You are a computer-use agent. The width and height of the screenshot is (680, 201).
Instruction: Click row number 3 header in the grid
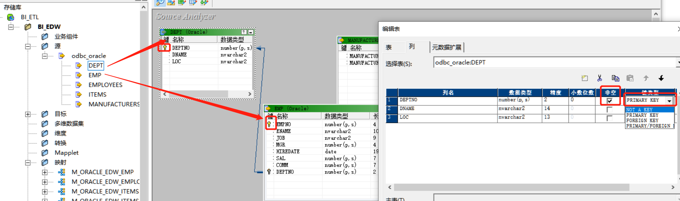pos(392,118)
